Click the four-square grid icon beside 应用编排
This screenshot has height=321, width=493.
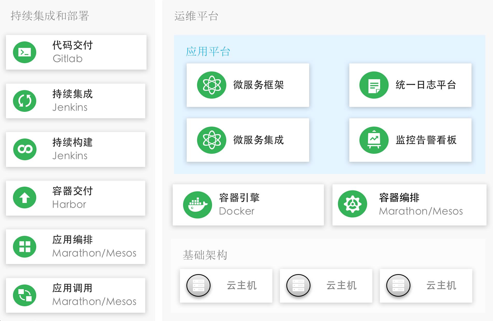[25, 246]
